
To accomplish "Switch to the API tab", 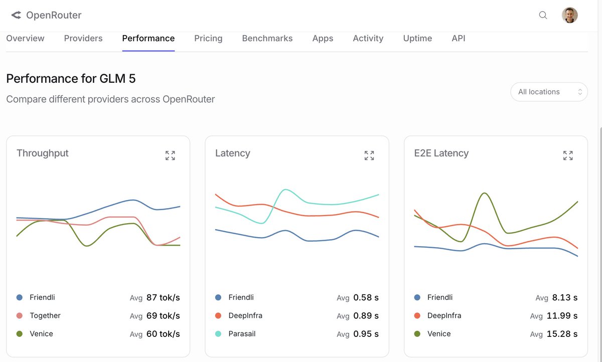I will point(459,38).
